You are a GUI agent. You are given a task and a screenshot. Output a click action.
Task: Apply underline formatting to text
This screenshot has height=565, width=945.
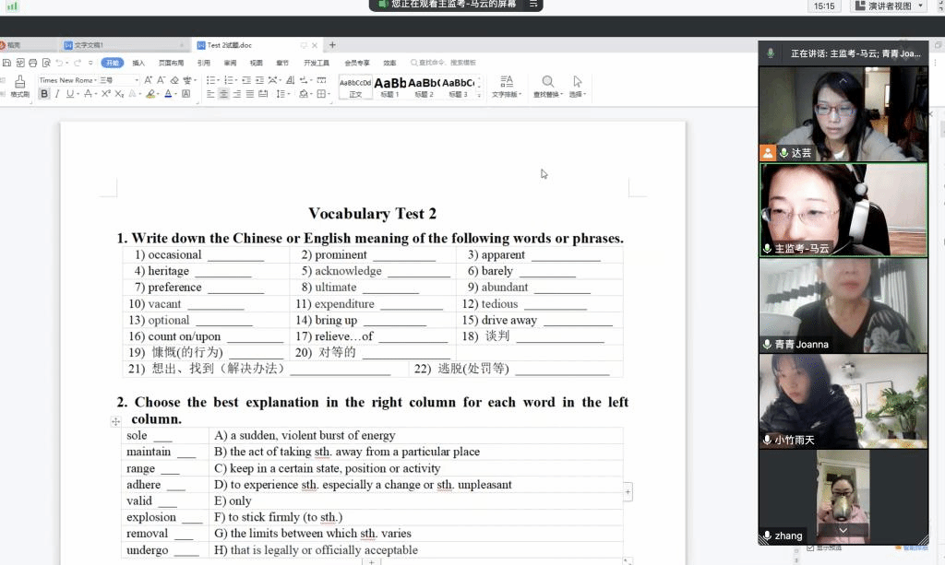[70, 94]
